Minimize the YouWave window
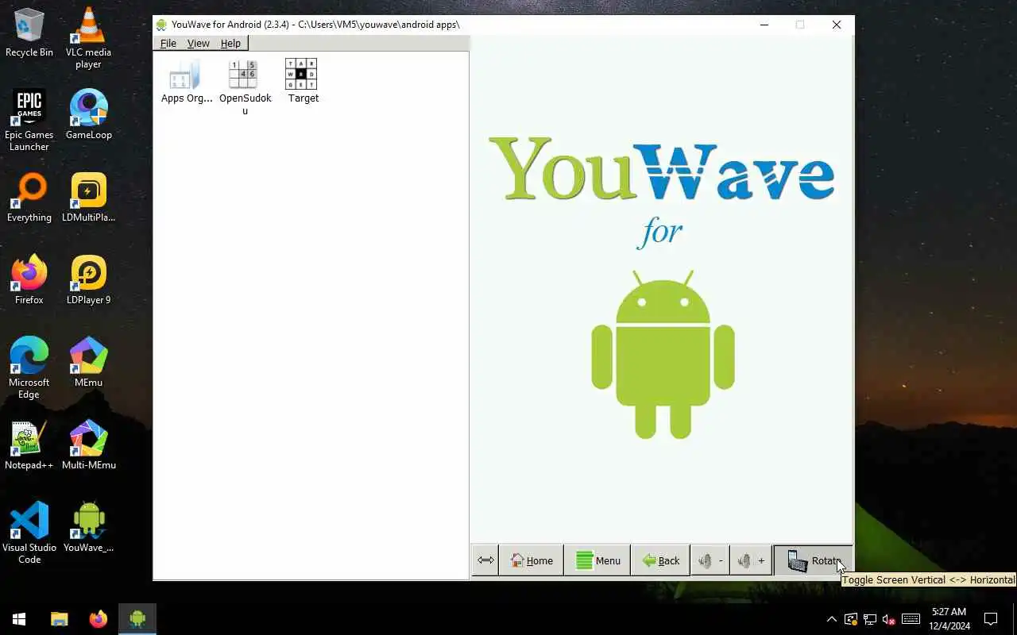This screenshot has width=1017, height=635. point(764,25)
